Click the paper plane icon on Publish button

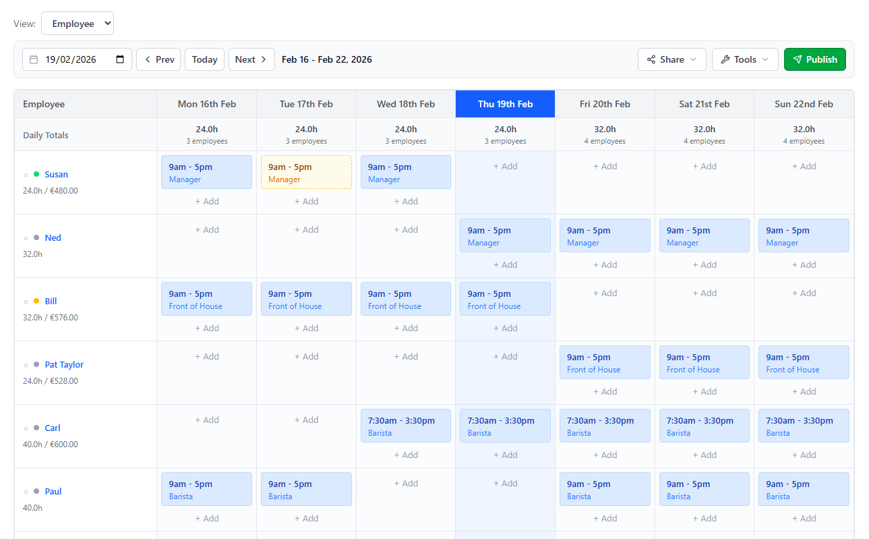point(798,59)
